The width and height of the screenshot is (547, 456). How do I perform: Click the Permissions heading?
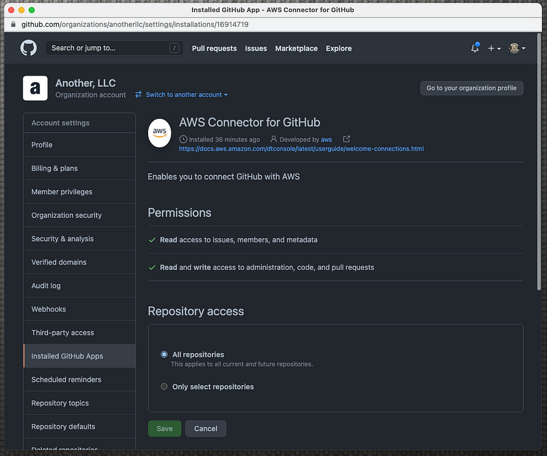click(179, 212)
